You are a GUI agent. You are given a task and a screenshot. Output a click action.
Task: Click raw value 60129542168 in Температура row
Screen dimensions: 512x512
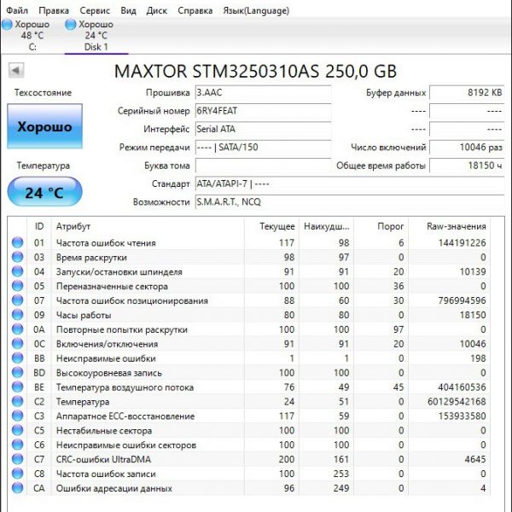coord(457,402)
